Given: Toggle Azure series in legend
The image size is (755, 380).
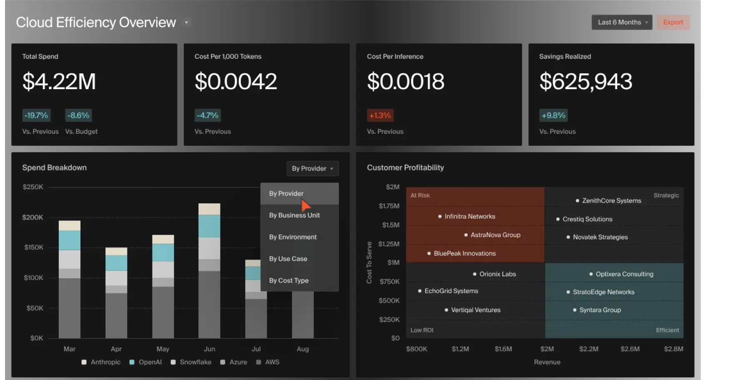Looking at the screenshot, I should pyautogui.click(x=223, y=362).
